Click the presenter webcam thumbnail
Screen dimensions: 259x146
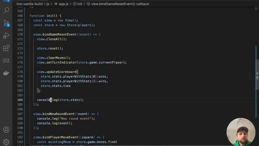(241, 132)
